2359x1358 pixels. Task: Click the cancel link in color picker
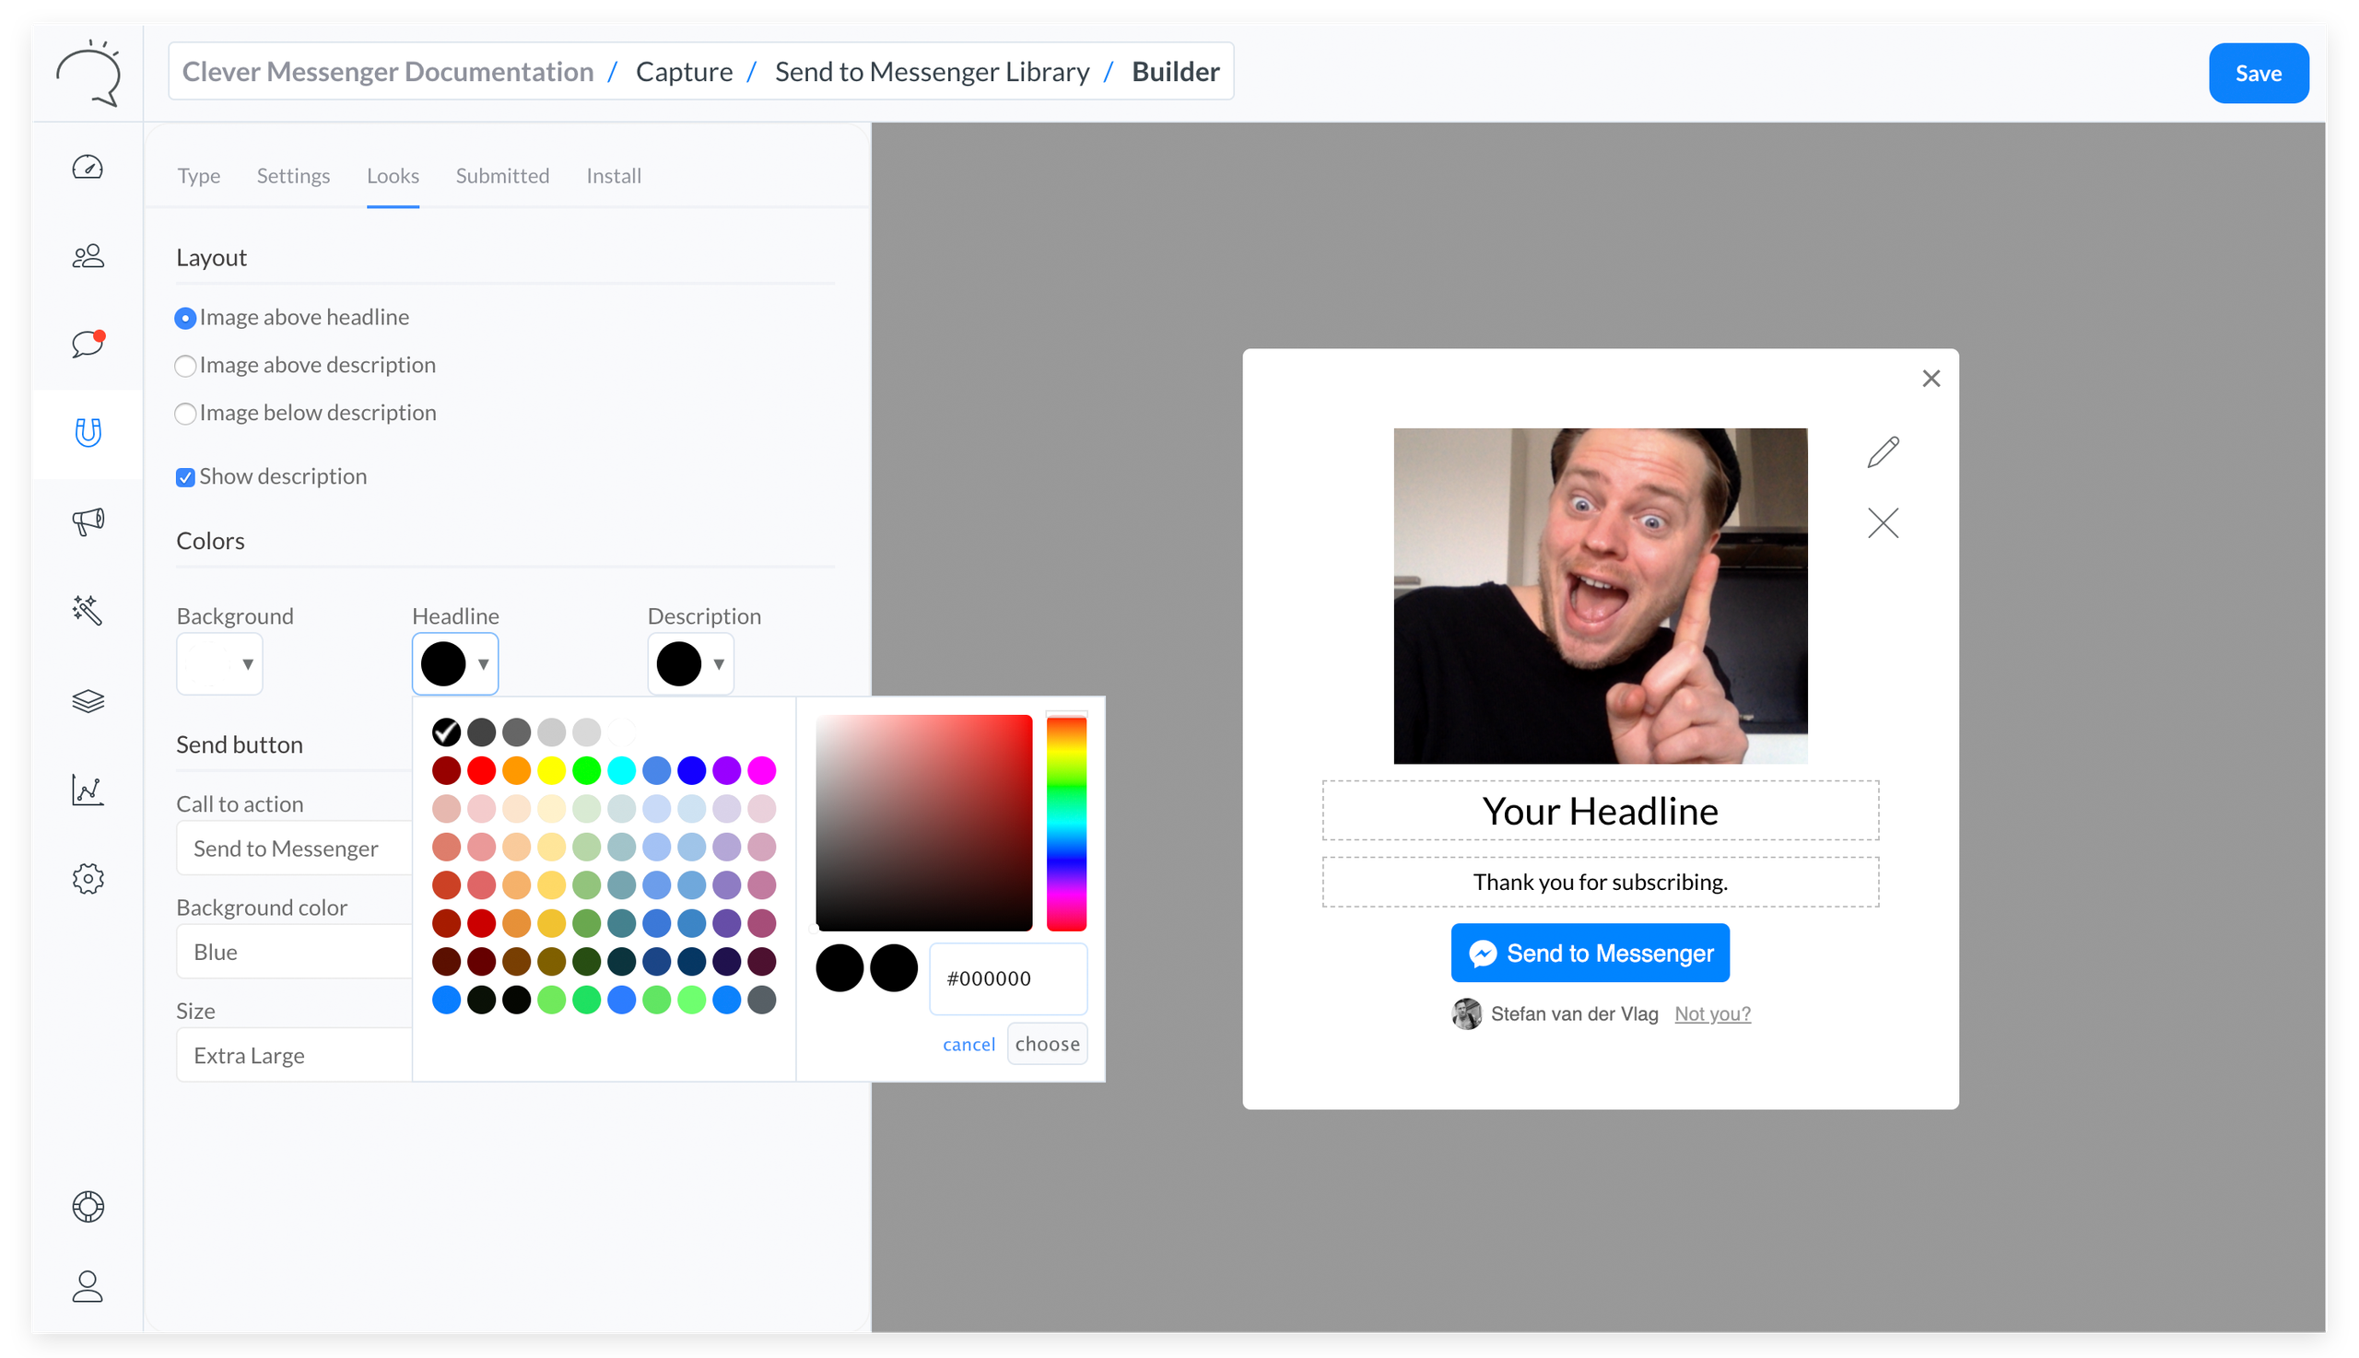tap(968, 1045)
